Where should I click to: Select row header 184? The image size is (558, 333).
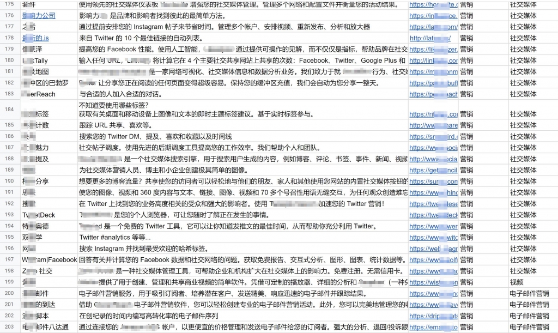10,110
